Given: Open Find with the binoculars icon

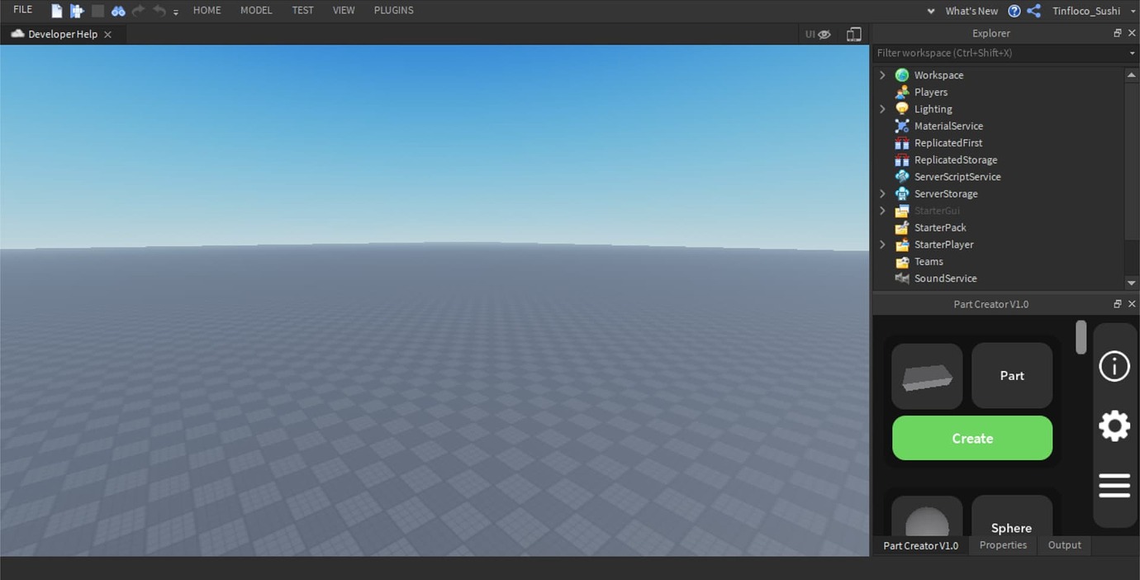Looking at the screenshot, I should [118, 11].
